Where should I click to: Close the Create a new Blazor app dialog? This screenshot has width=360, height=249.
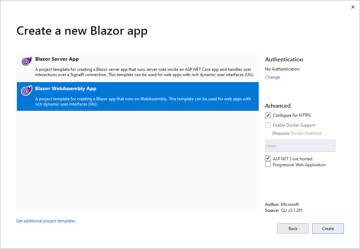tap(353, 7)
